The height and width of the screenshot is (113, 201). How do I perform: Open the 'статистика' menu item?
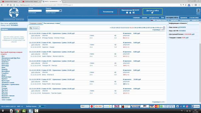coord(194,18)
